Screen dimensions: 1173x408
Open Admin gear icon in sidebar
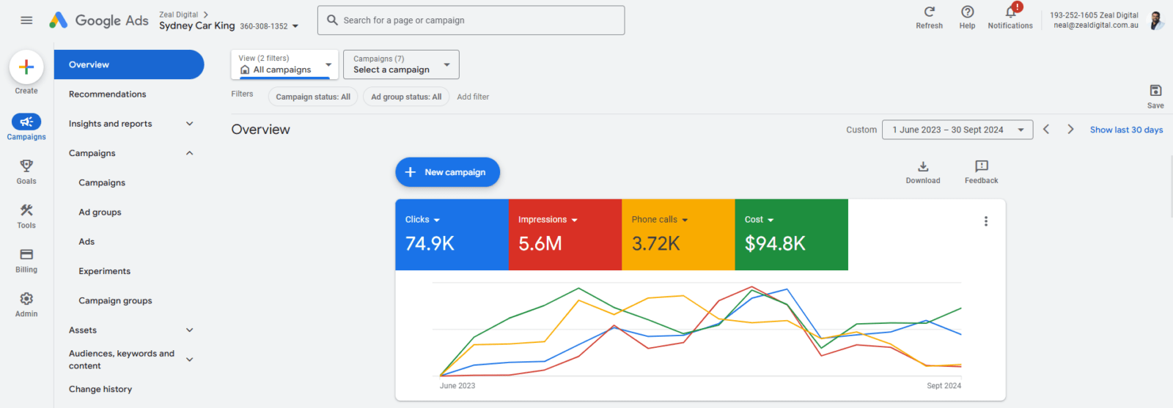(x=26, y=299)
